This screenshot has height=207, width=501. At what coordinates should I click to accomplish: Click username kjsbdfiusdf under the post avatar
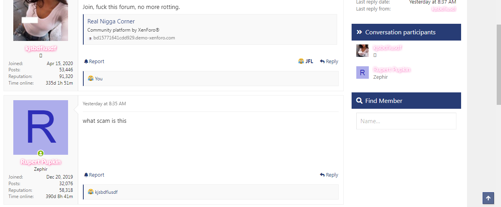(x=41, y=48)
